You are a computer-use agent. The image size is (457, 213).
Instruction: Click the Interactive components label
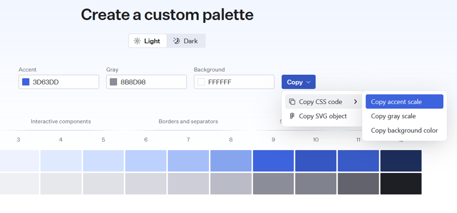coord(61,122)
